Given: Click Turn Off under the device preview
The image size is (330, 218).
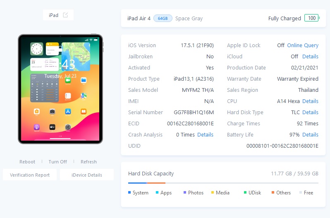Looking at the screenshot, I should click(x=57, y=162).
